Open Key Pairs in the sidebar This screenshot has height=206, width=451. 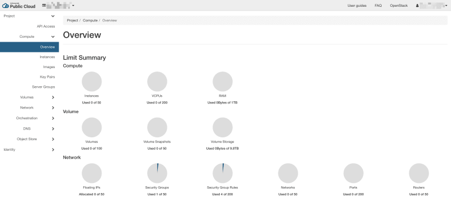click(x=47, y=77)
